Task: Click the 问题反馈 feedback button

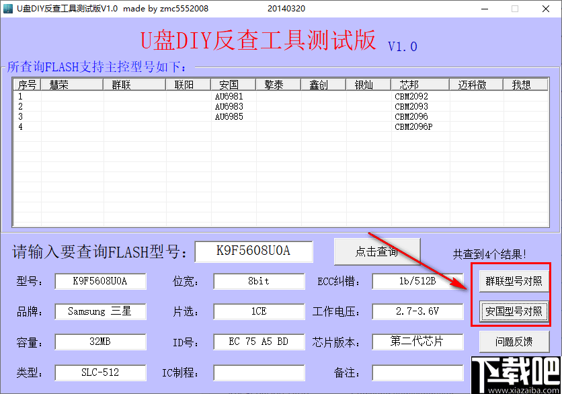Action: pyautogui.click(x=514, y=342)
